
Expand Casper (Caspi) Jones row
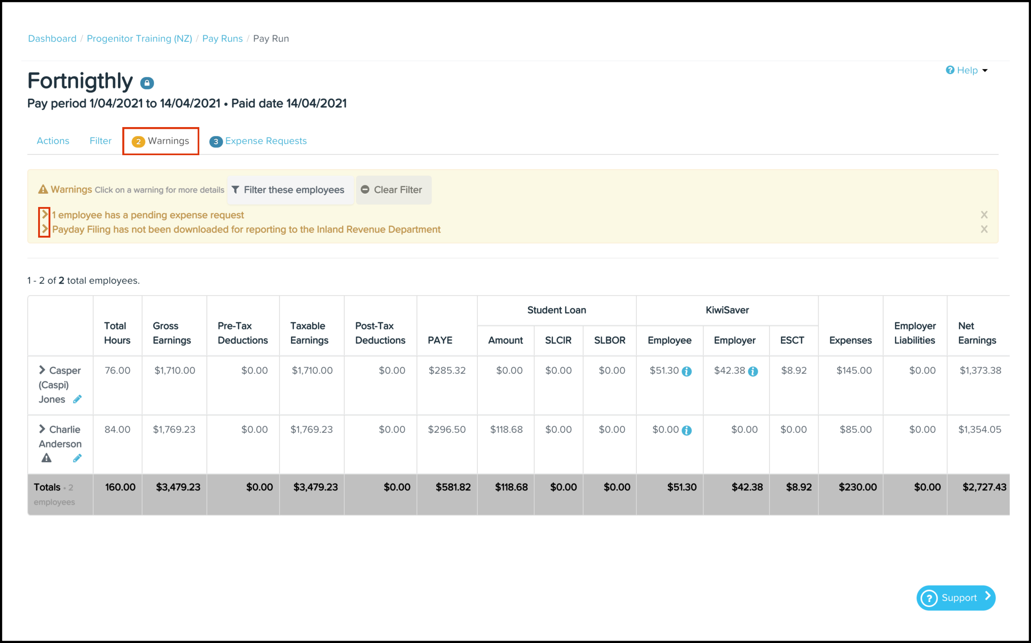[42, 370]
